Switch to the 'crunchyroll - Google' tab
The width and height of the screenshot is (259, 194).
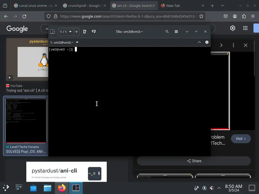[x=84, y=6]
